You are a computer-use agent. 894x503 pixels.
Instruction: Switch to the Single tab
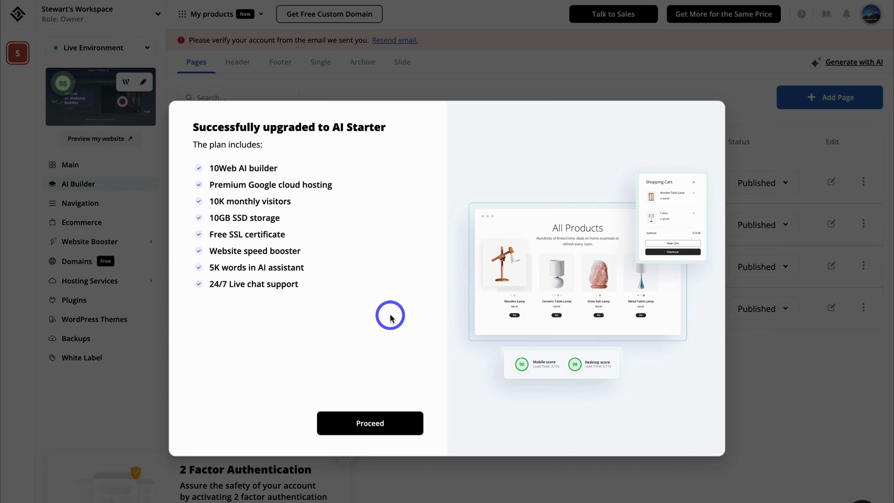320,62
